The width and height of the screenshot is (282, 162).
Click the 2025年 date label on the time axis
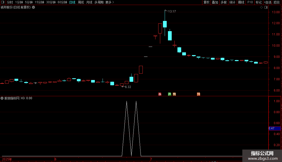coord(7,159)
